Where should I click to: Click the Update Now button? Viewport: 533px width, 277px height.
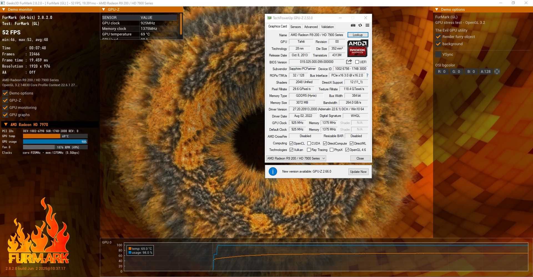(358, 172)
